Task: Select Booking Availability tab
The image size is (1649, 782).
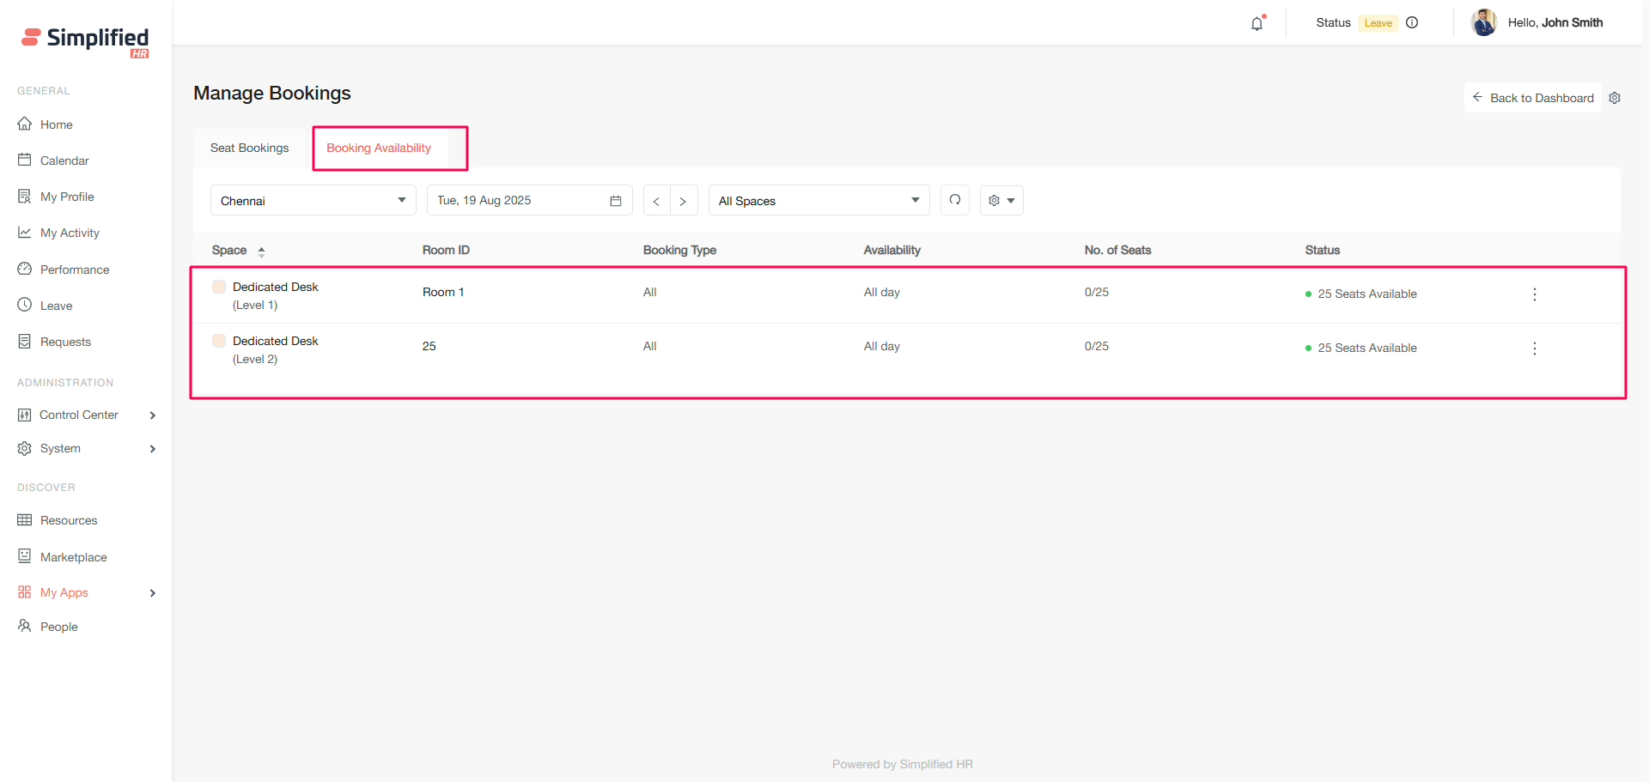Action: [379, 148]
